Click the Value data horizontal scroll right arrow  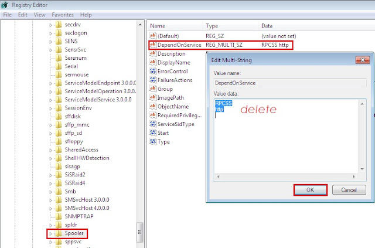(354, 177)
